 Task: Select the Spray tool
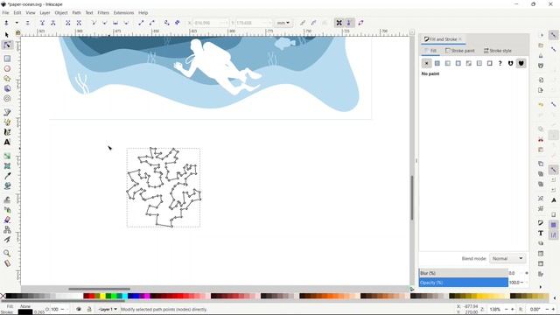coord(7,210)
